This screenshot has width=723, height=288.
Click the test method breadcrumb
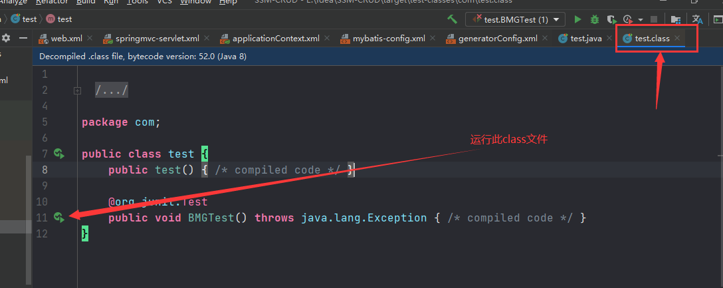[x=59, y=19]
